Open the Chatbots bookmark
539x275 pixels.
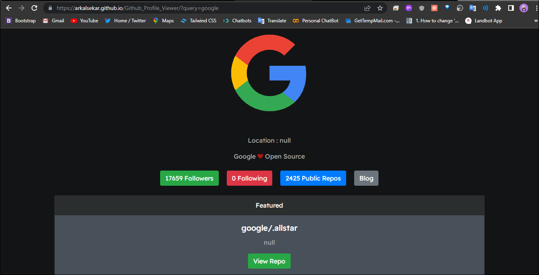click(237, 21)
